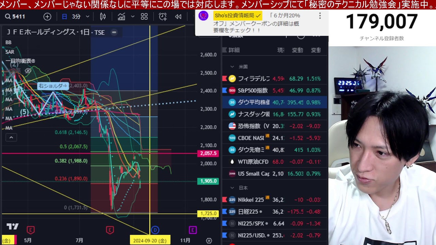Click the blue dividend D marker on the timeline

(155, 230)
